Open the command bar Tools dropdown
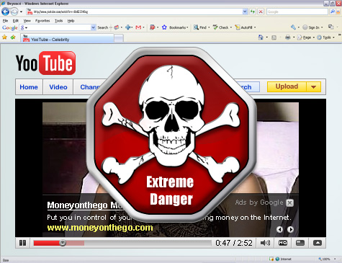 click(325, 37)
